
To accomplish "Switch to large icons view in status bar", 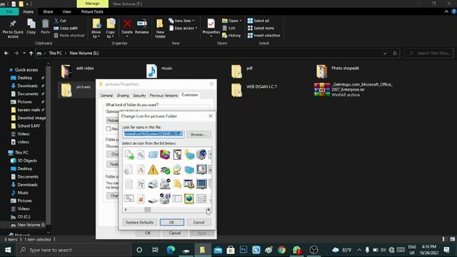I will 452,239.
